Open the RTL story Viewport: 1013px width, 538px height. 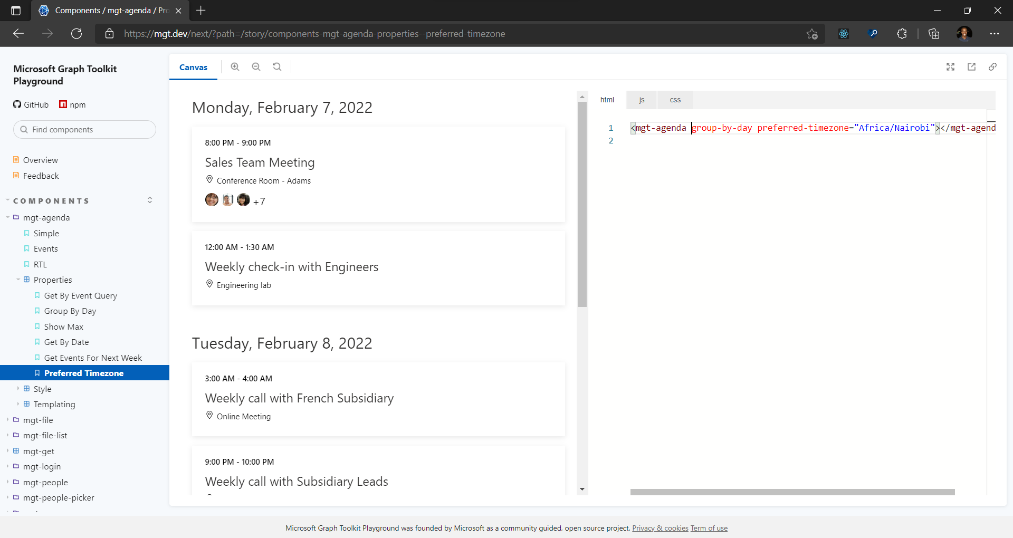(40, 264)
